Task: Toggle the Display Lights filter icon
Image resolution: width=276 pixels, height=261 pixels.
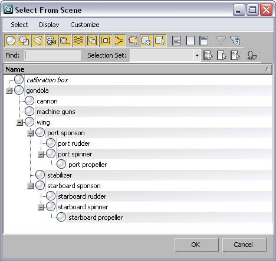Action: [x=38, y=41]
